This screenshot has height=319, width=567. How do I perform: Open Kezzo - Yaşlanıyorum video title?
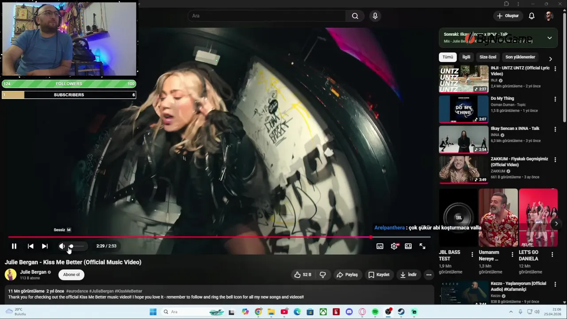coord(518,286)
